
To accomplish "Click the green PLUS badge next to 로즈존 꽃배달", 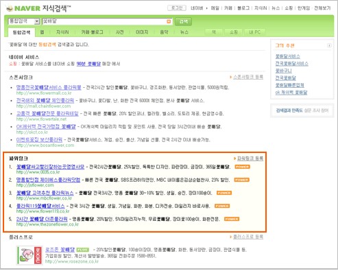I will tap(82, 250).
